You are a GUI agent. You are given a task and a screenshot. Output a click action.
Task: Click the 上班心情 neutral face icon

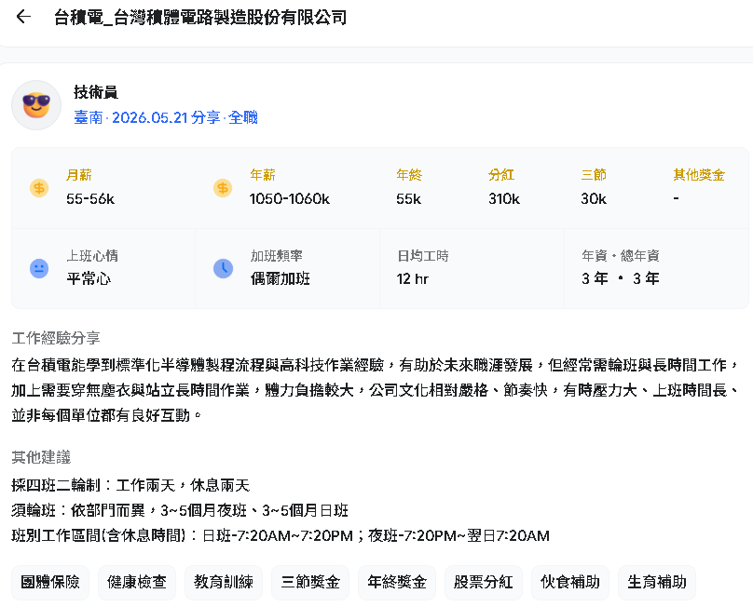pos(39,268)
